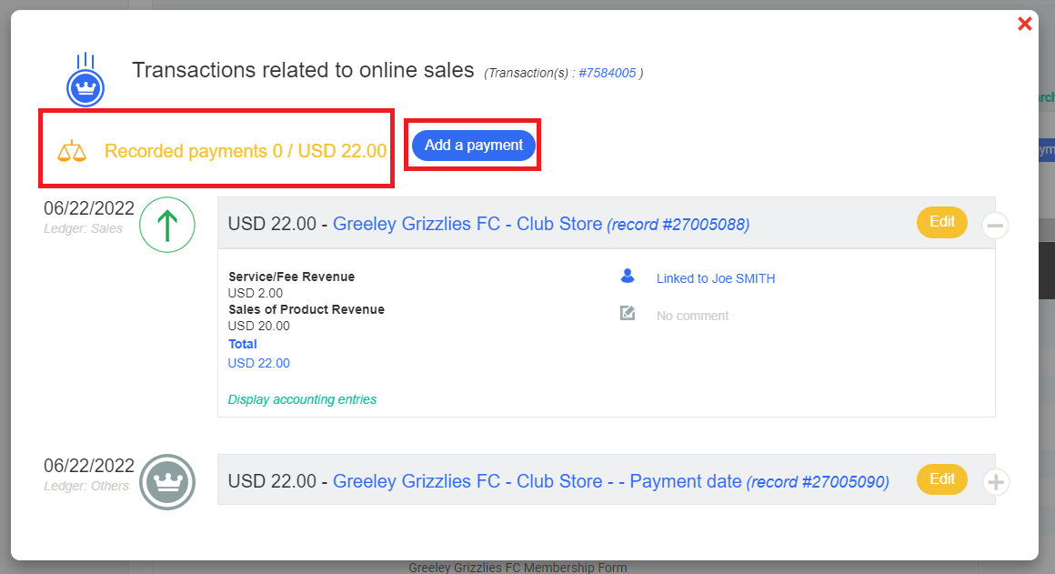
Task: Open transaction #7584005 link
Action: pos(607,73)
